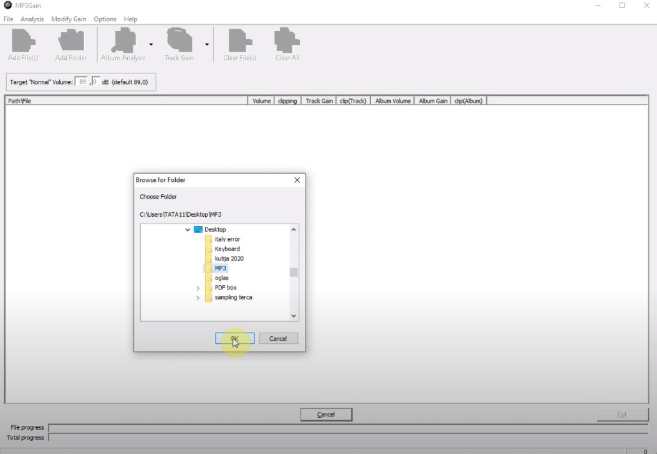This screenshot has width=657, height=454.
Task: Open the Options menu
Action: [105, 19]
